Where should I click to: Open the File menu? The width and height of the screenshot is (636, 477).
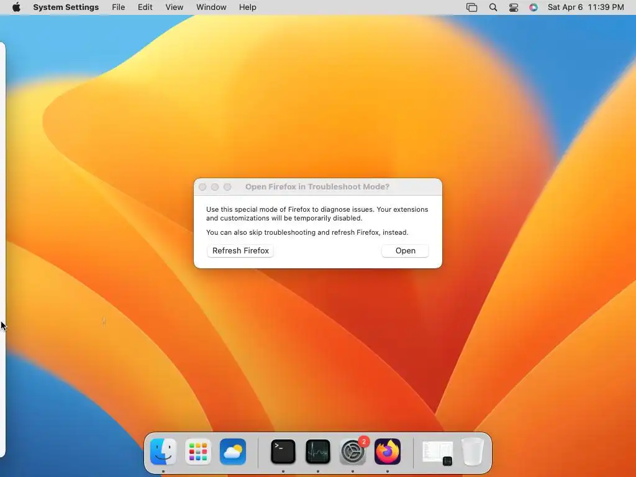pyautogui.click(x=119, y=7)
